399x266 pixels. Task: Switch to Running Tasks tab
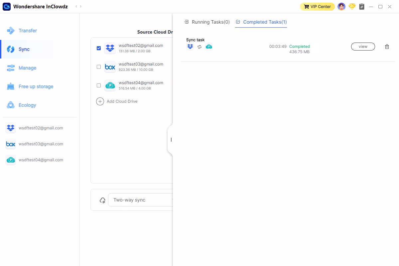pyautogui.click(x=207, y=22)
